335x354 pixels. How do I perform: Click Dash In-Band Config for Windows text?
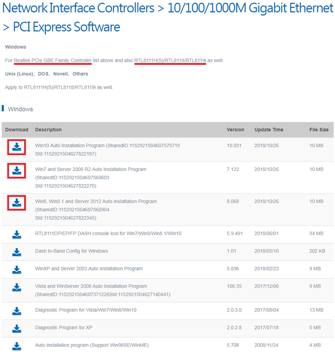[71, 251]
